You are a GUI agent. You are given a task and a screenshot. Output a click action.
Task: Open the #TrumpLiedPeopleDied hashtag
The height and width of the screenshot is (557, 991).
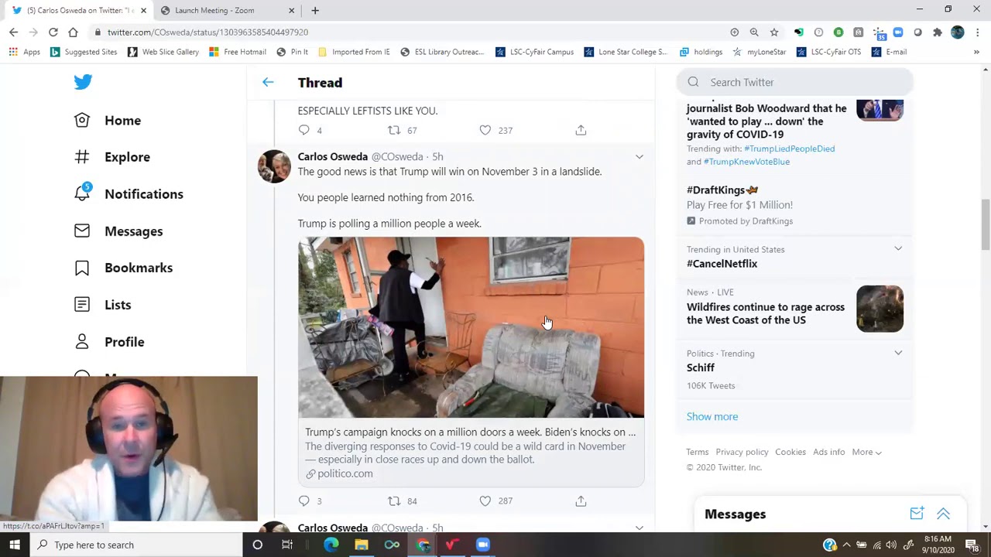(x=789, y=149)
